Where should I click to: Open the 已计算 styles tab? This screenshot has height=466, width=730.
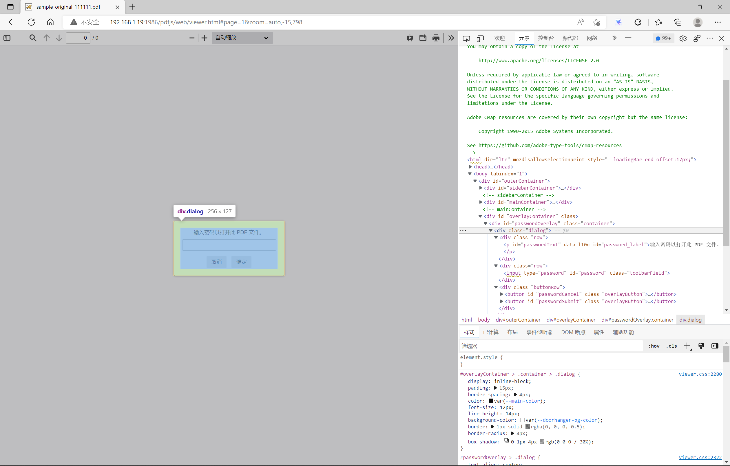pyautogui.click(x=490, y=332)
